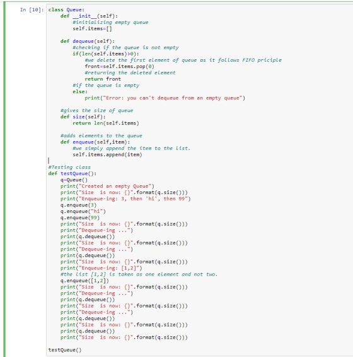Click the 'q.enqueue(99)' line
The image size is (353, 357).
coord(80,218)
